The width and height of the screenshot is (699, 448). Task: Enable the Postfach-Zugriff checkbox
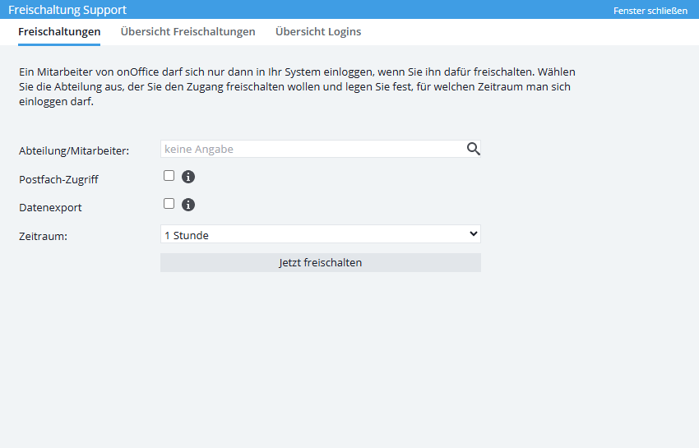169,176
